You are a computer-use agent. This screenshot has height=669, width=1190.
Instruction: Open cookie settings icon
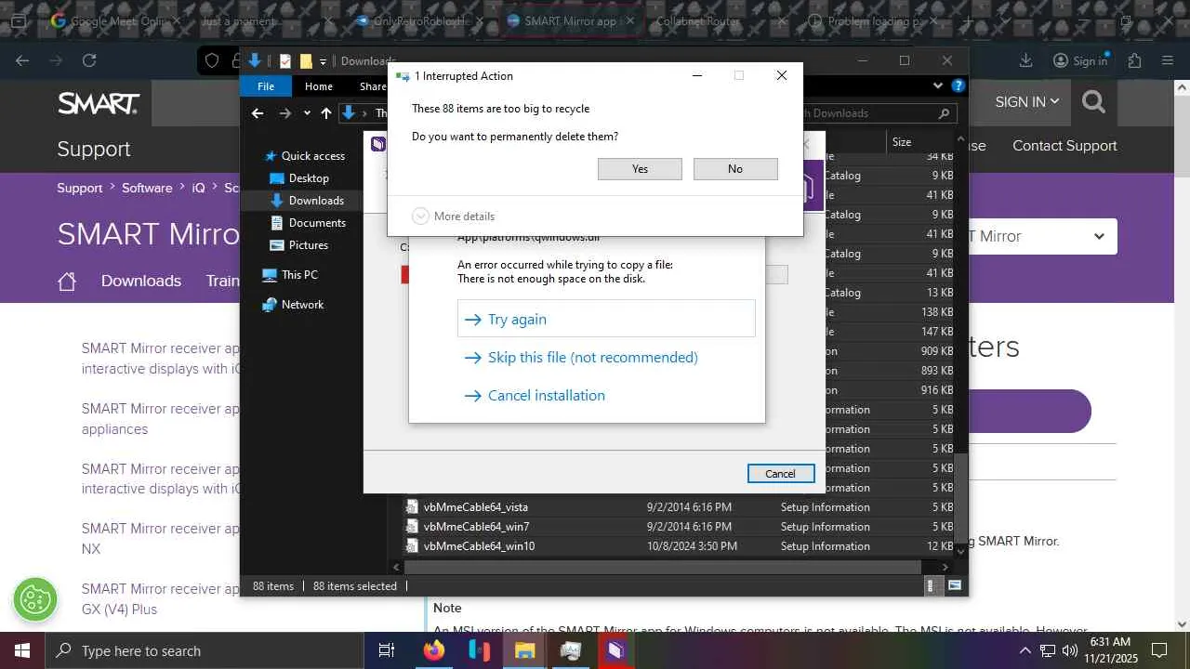click(35, 599)
